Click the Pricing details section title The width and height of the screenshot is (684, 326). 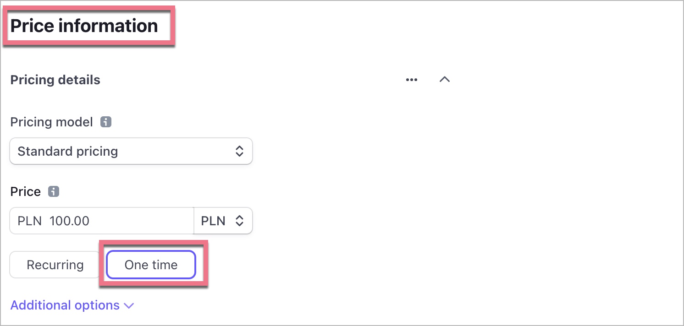[x=55, y=80]
